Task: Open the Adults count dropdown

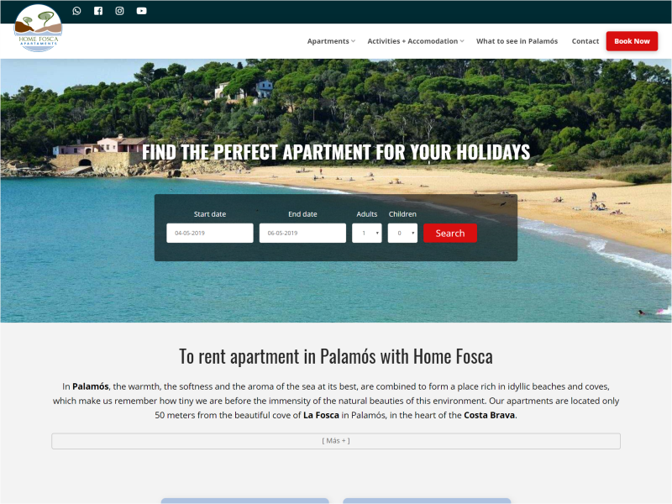Action: 367,234
